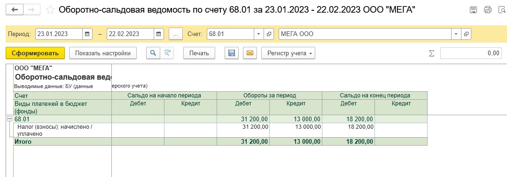Go back with the left arrow button
Image resolution: width=507 pixels, height=177 pixels.
14,9
